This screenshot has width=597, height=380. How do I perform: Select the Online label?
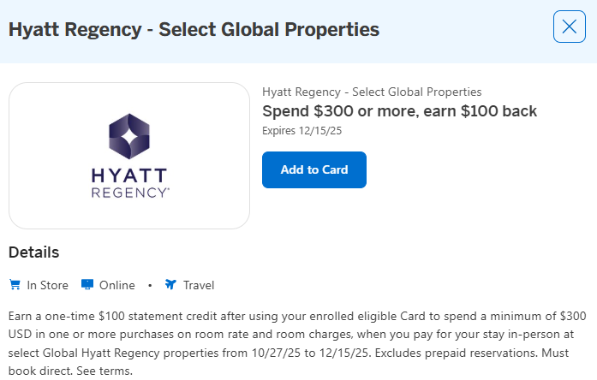tap(117, 285)
